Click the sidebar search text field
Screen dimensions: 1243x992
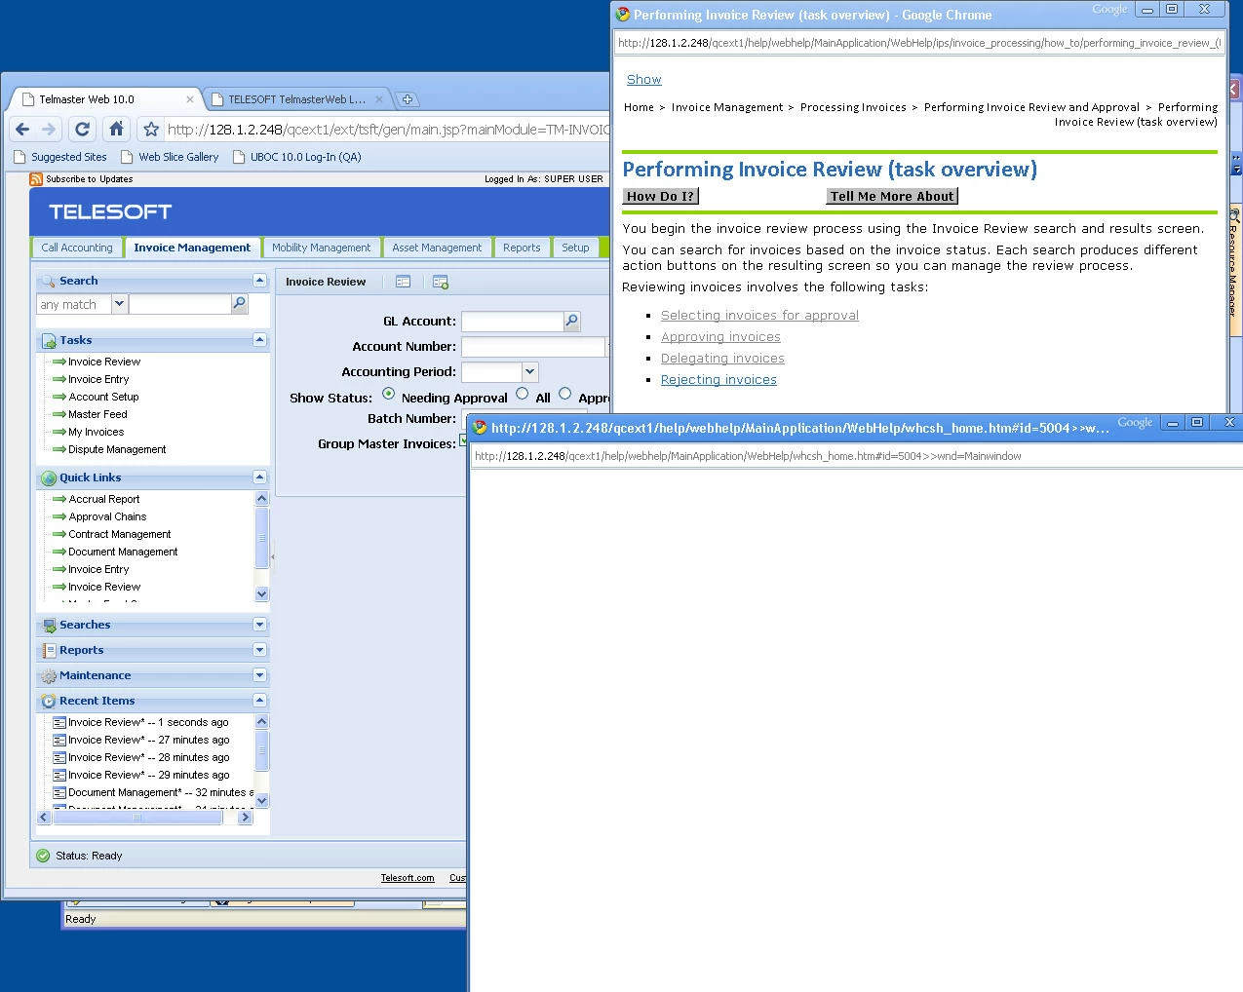tap(179, 304)
